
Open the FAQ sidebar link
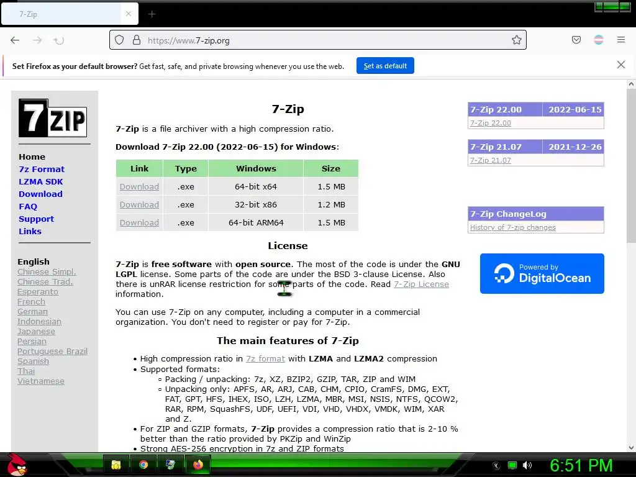tap(27, 206)
